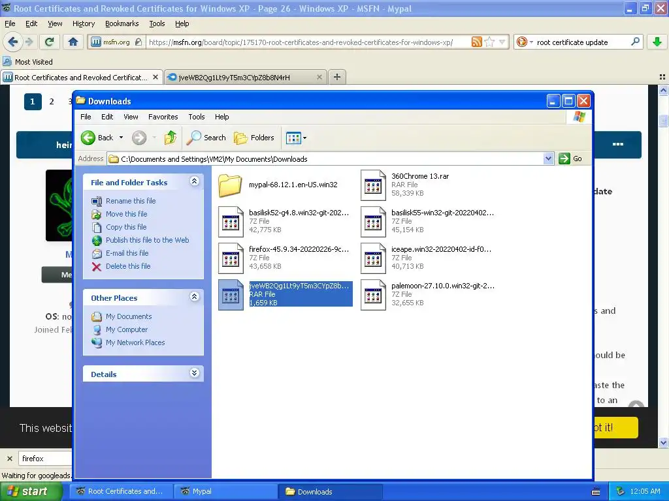
Task: Open the Address bar dropdown in Downloads window
Action: [x=548, y=159]
